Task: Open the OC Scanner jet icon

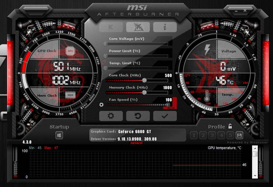Action: [x=138, y=27]
